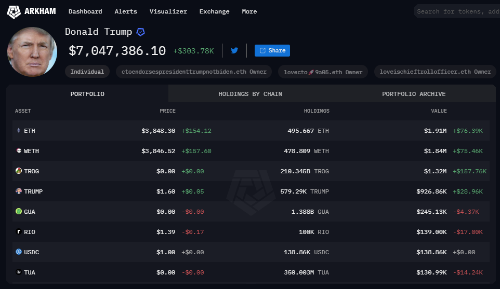This screenshot has height=289, width=500.
Task: Click the TROG token icon
Action: pos(19,171)
